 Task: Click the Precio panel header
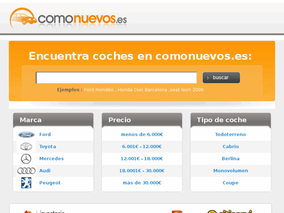coord(142,120)
